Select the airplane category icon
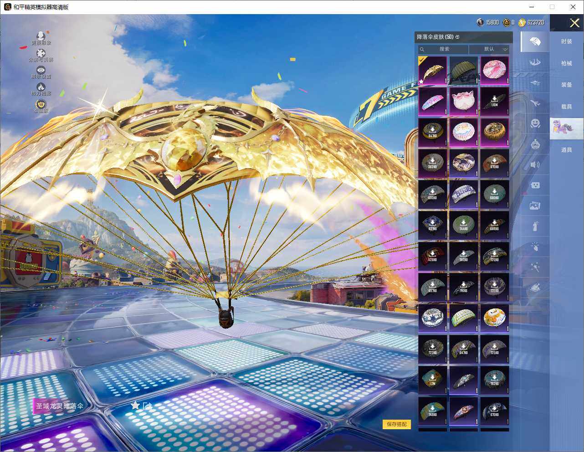The width and height of the screenshot is (584, 452). [x=535, y=103]
